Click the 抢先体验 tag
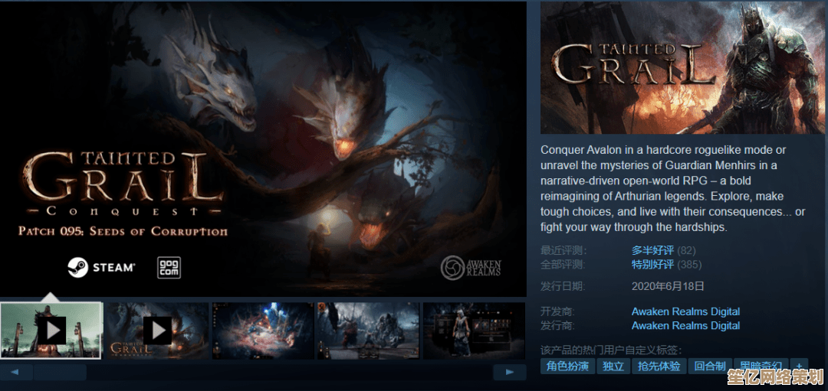 659,367
